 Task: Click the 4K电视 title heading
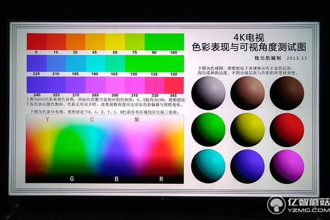coord(245,39)
